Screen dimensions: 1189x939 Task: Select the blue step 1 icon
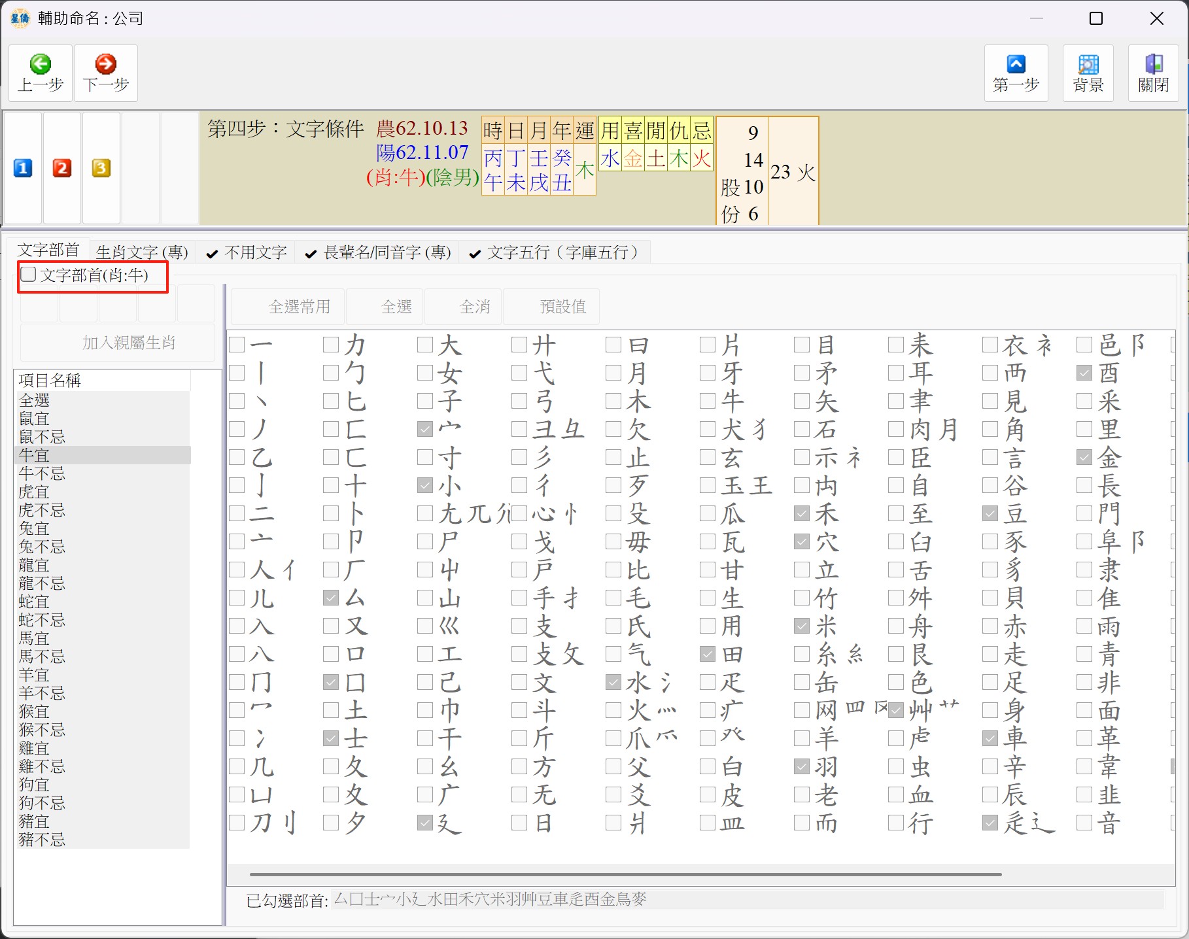click(23, 169)
